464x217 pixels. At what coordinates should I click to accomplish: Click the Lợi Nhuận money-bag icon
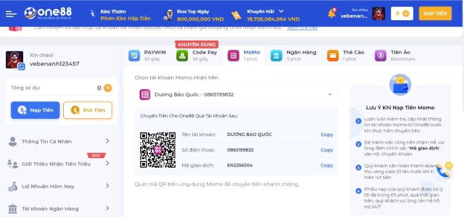tap(13, 186)
